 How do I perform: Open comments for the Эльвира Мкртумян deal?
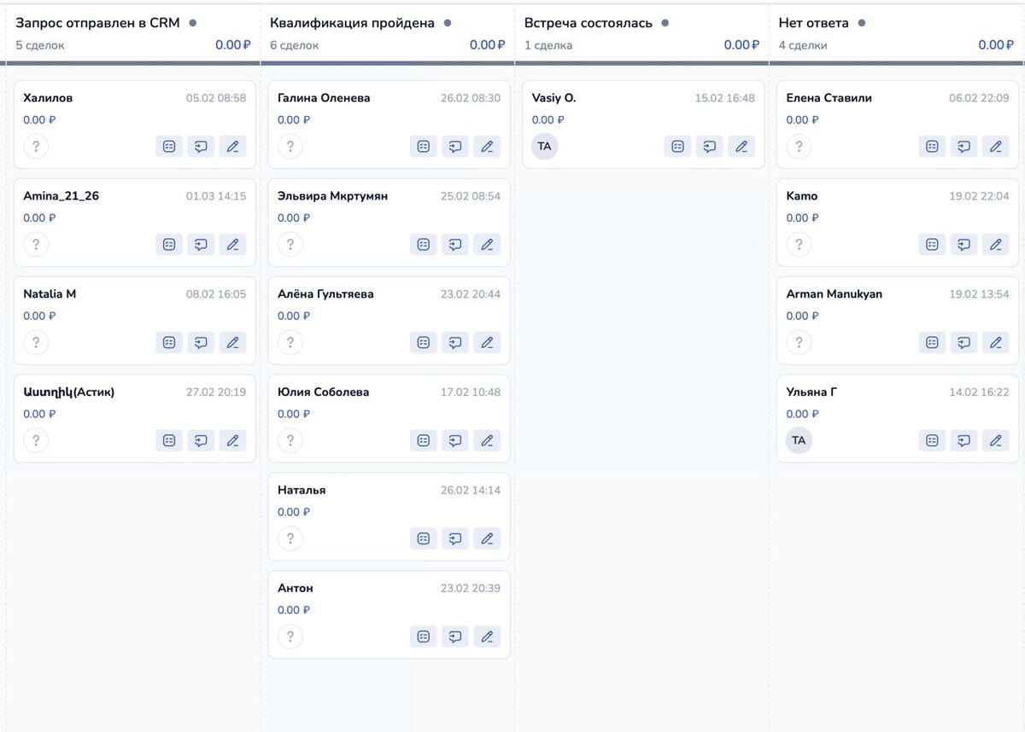point(455,245)
